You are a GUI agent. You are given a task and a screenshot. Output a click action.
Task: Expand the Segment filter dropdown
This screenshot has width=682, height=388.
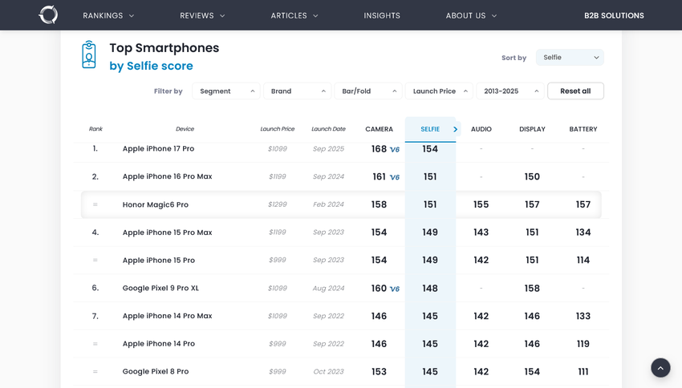225,91
